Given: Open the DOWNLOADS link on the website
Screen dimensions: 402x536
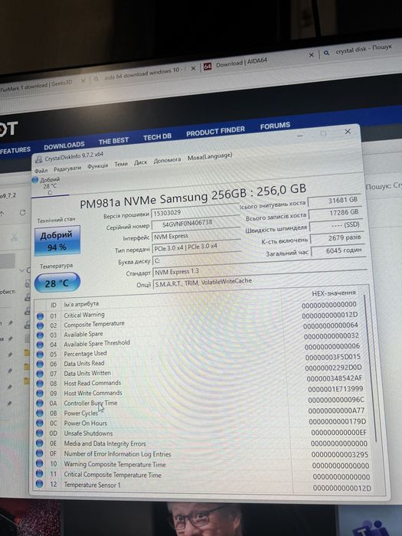Looking at the screenshot, I should pyautogui.click(x=64, y=145).
